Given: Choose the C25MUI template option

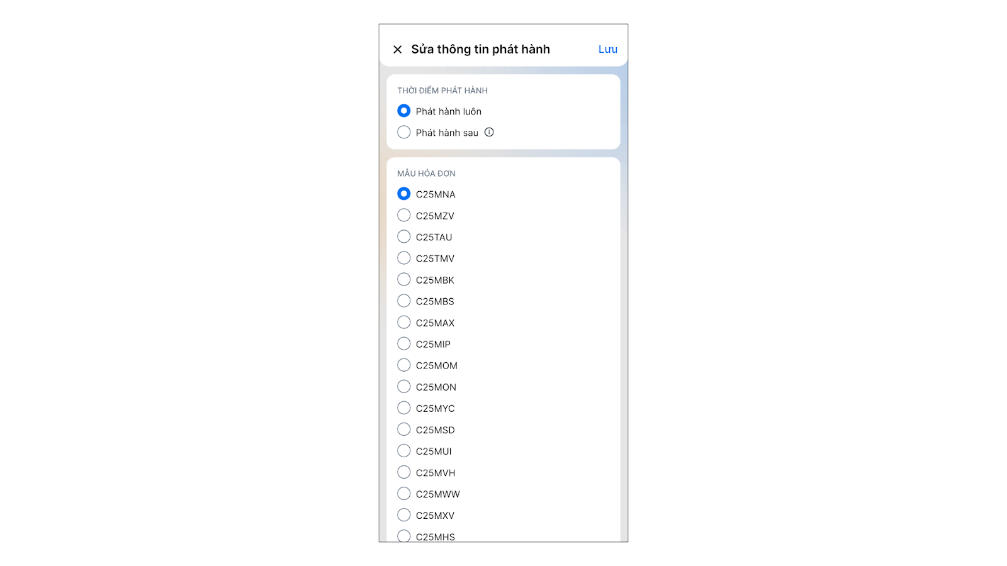Looking at the screenshot, I should click(x=404, y=450).
